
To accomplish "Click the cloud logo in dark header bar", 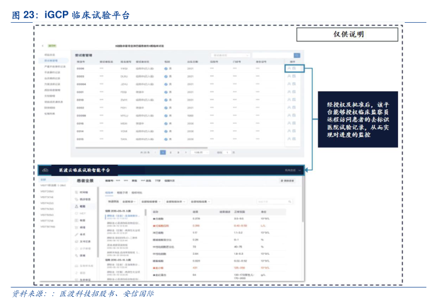I will click(45, 170).
